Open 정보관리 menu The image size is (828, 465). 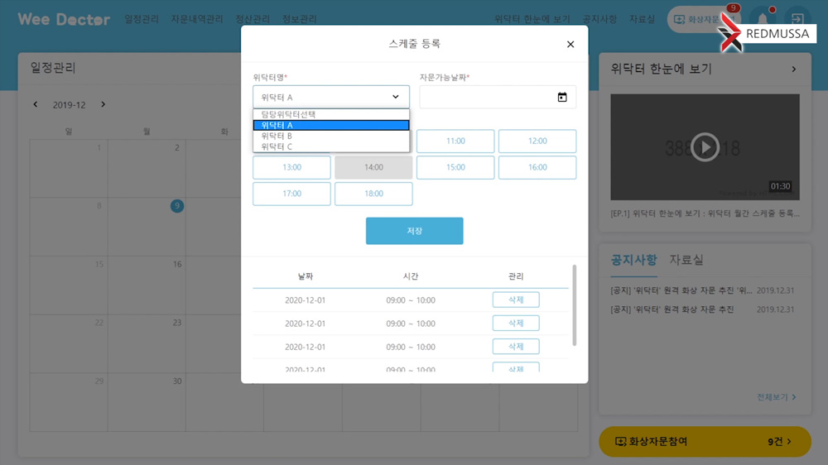pos(300,19)
